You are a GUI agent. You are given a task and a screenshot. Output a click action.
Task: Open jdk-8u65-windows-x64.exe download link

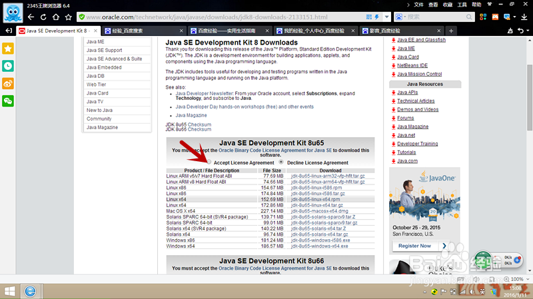(x=320, y=246)
